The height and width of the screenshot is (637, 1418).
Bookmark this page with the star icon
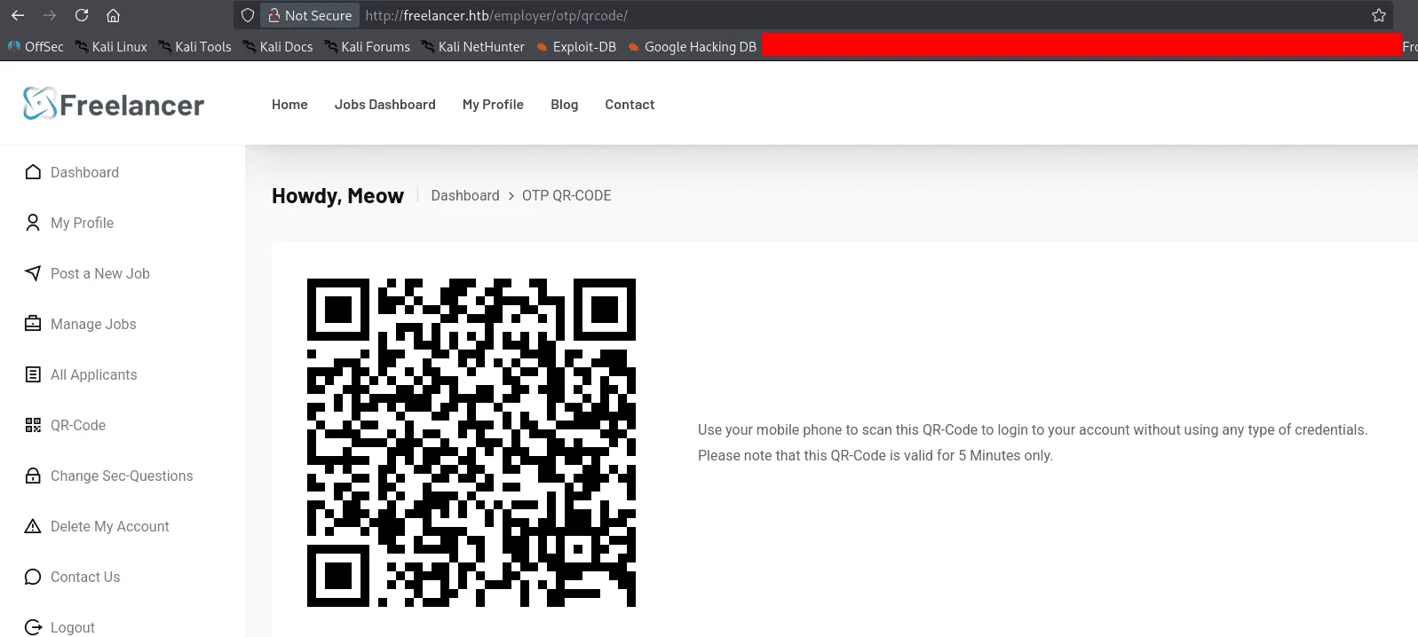click(x=1378, y=15)
